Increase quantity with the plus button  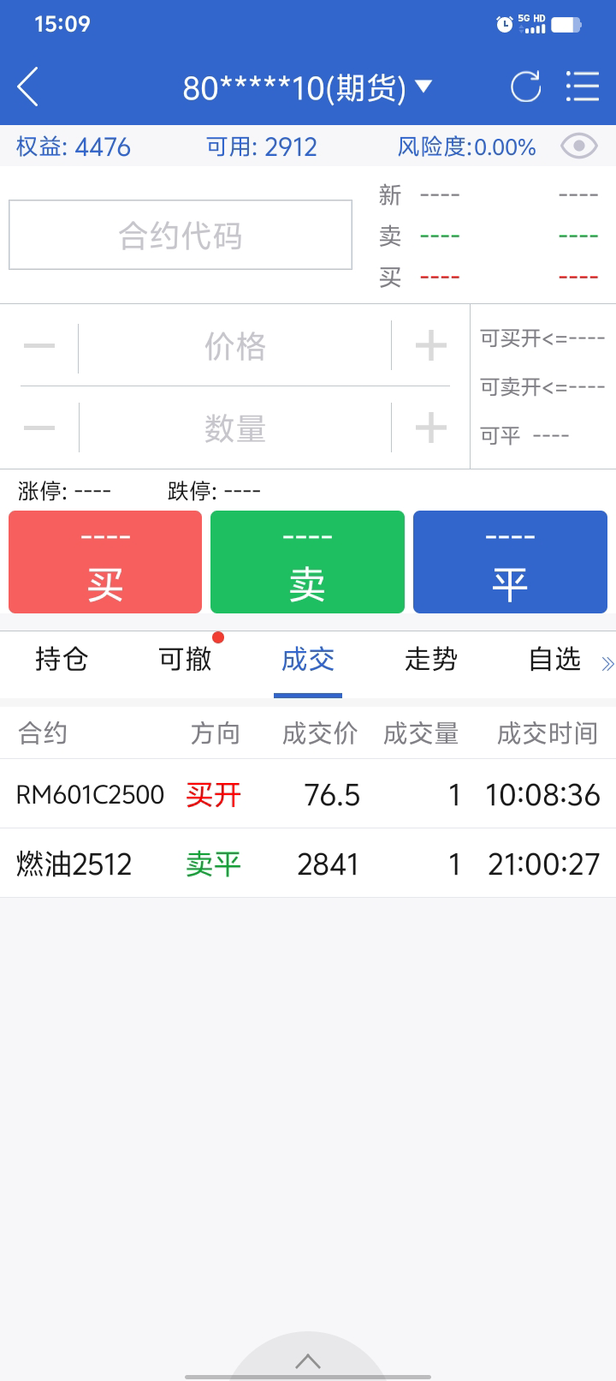(x=430, y=427)
